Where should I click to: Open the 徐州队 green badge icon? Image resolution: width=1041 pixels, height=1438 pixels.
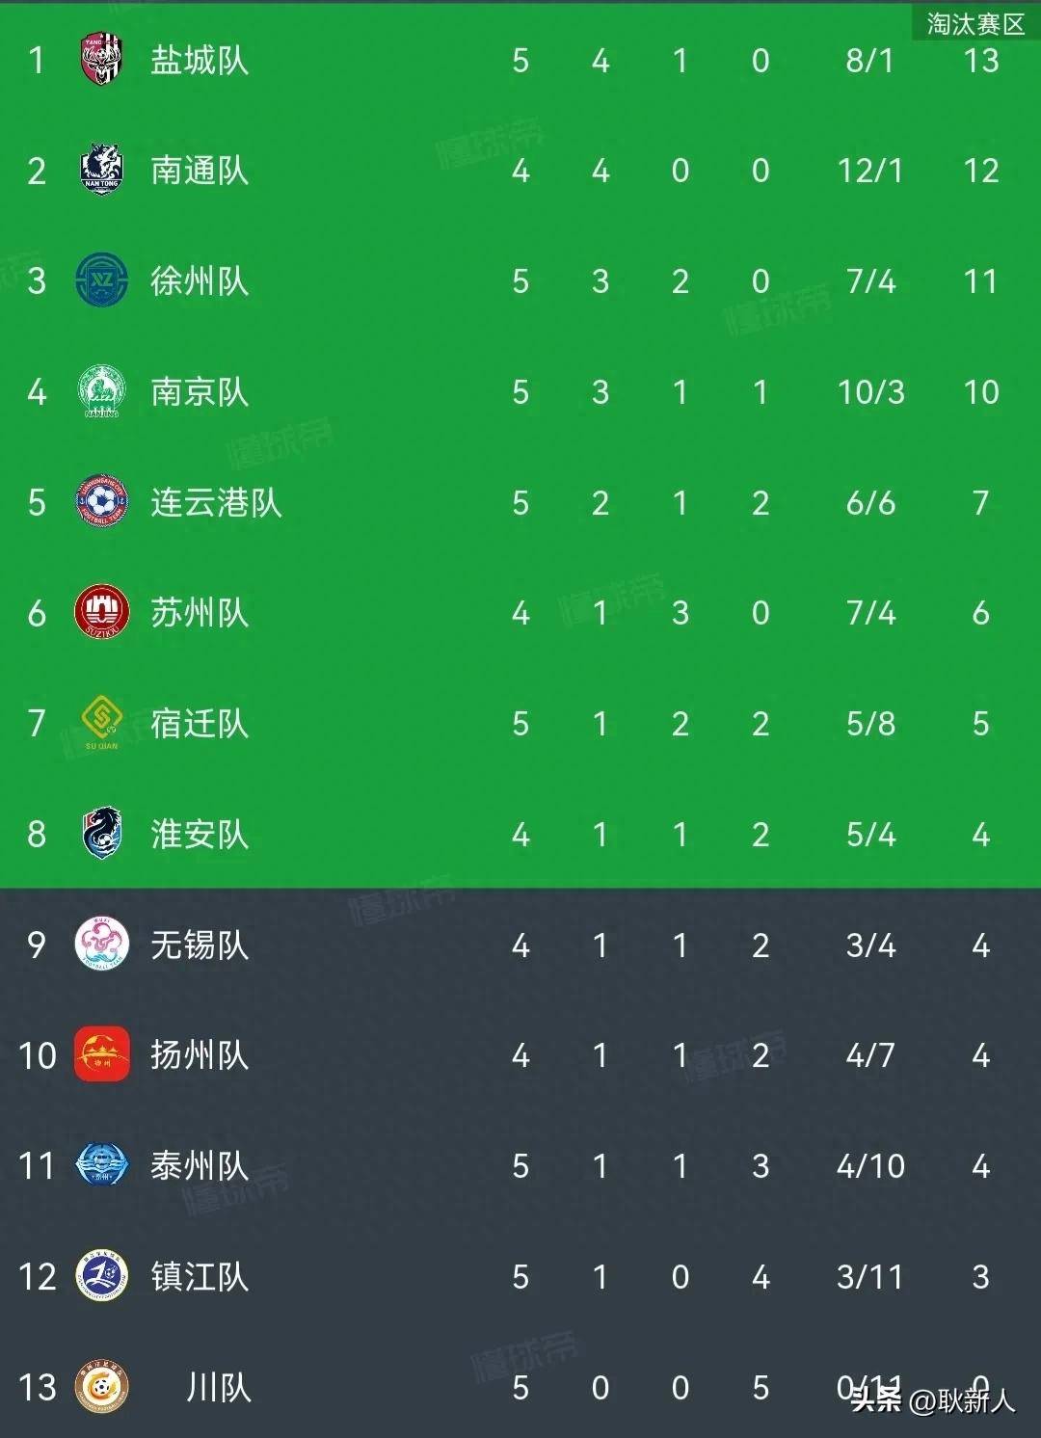[x=101, y=280]
